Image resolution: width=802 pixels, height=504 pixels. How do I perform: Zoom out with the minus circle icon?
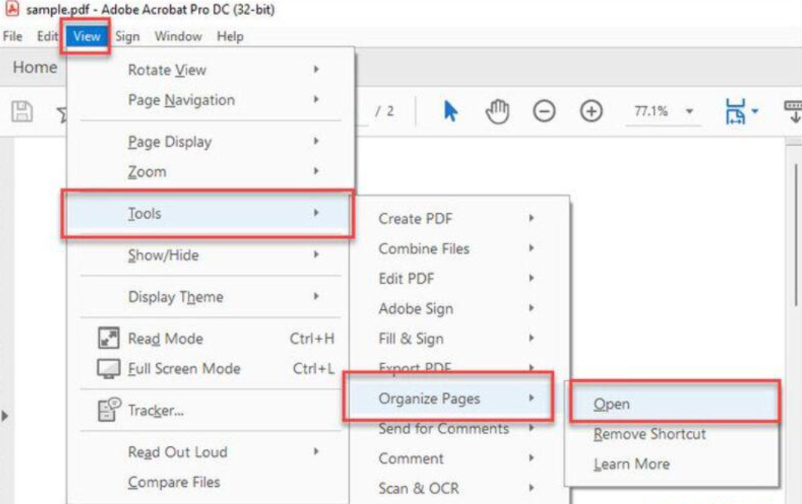point(544,111)
